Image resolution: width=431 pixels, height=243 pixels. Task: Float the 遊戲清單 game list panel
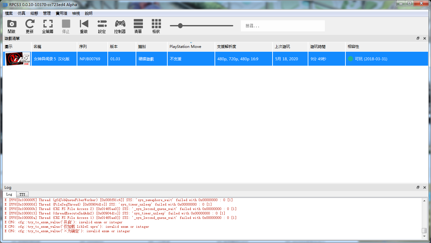click(x=418, y=38)
